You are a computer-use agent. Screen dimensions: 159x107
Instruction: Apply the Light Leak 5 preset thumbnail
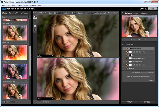tap(15, 52)
